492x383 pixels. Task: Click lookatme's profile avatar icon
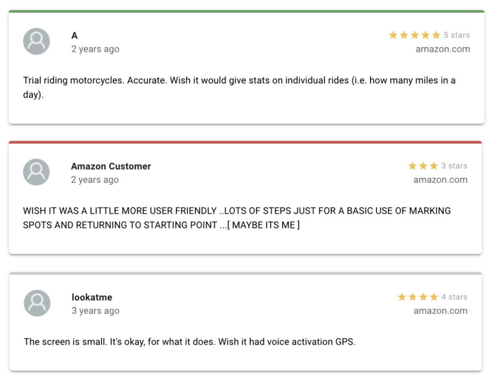click(x=37, y=303)
